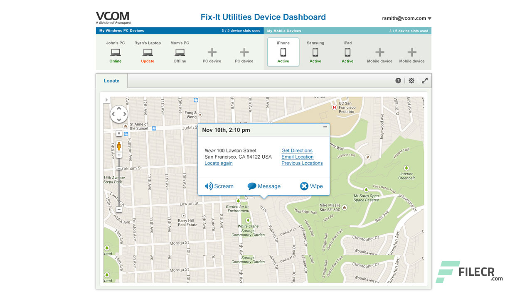Pan the map down with the arrow
Viewport: 532px width, 299px height.
119,120
